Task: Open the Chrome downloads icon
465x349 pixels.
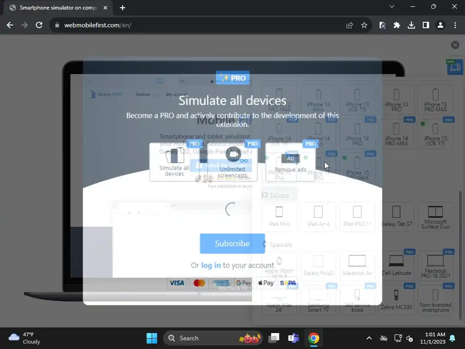Action: pyautogui.click(x=411, y=25)
